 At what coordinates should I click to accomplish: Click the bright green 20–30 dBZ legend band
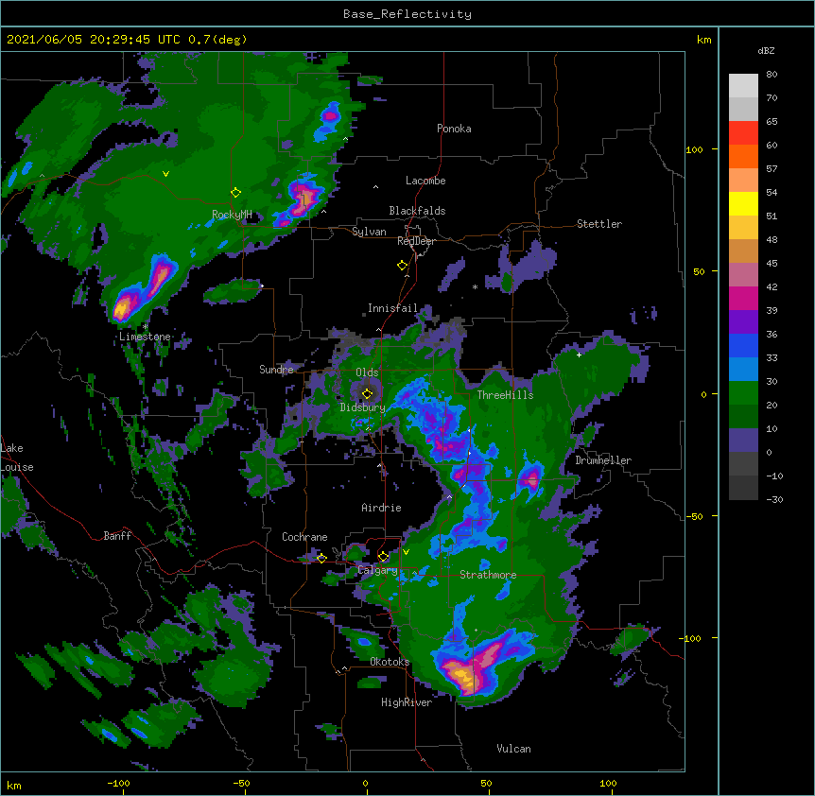[743, 393]
